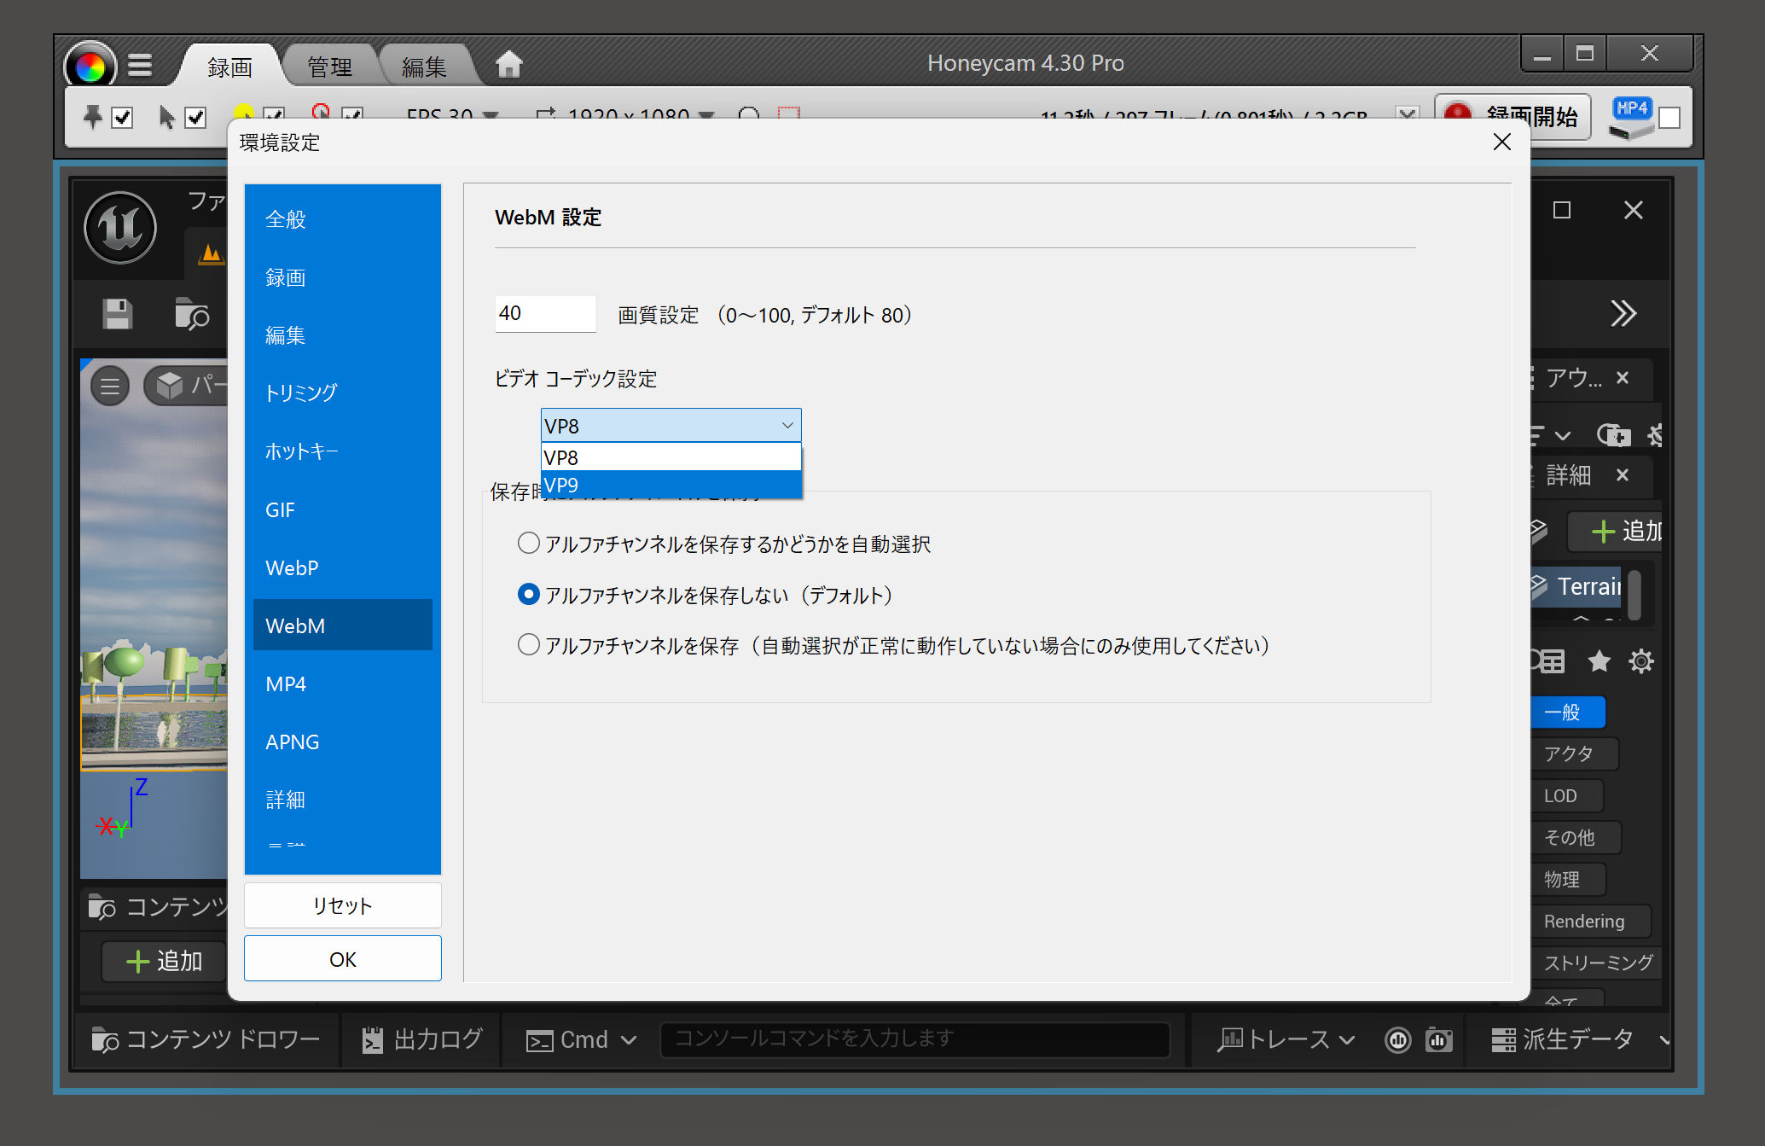Toggle the checkbox beside the pin icon

[123, 118]
